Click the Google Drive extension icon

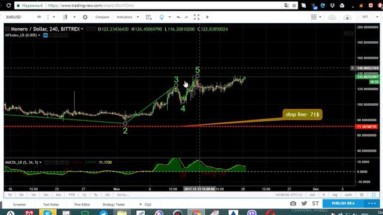point(342,5)
